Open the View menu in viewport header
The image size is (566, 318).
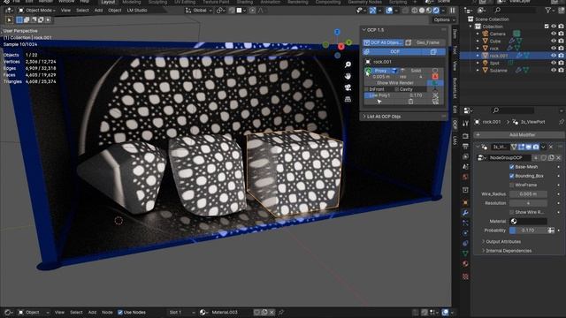[x=65, y=11]
